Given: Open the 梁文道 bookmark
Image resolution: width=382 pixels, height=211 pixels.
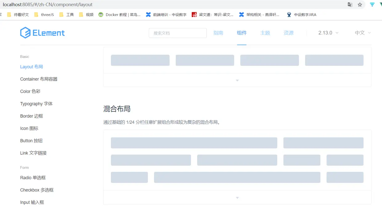Looking at the screenshot, I should point(213,14).
